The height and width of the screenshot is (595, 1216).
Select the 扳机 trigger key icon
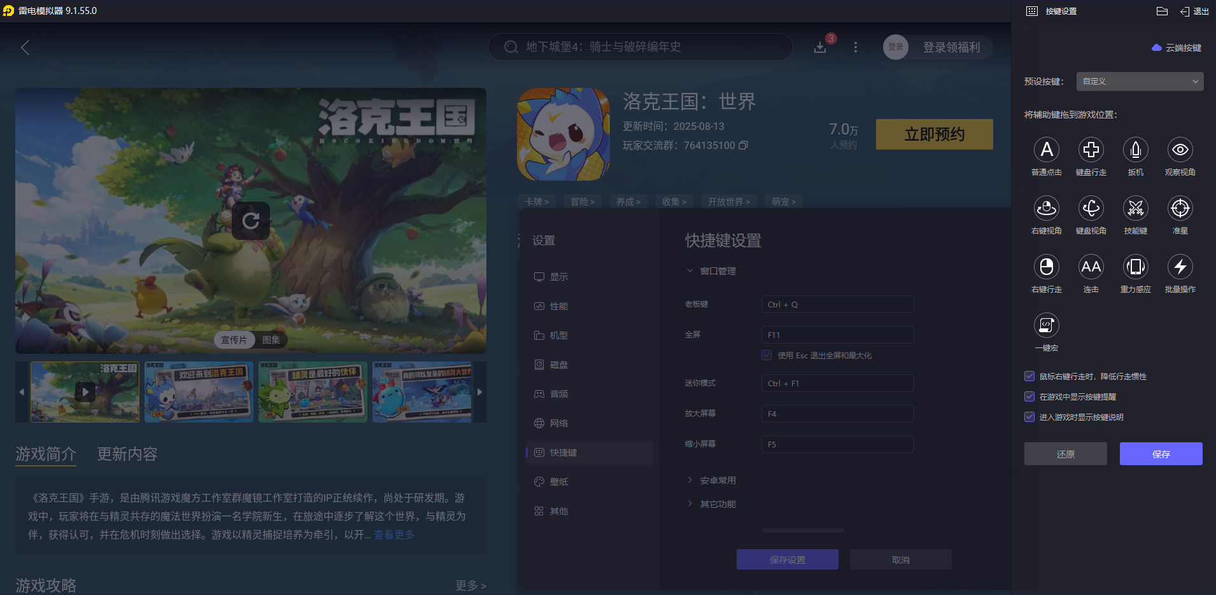click(1135, 150)
